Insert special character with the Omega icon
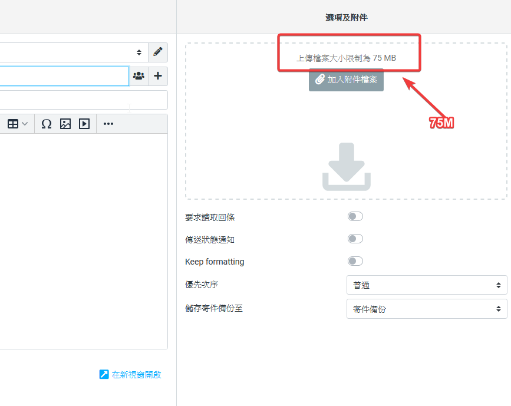511x406 pixels. coord(47,124)
